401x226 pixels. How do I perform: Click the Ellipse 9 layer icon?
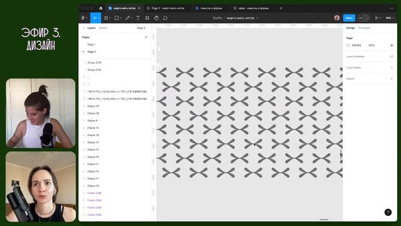(84, 121)
